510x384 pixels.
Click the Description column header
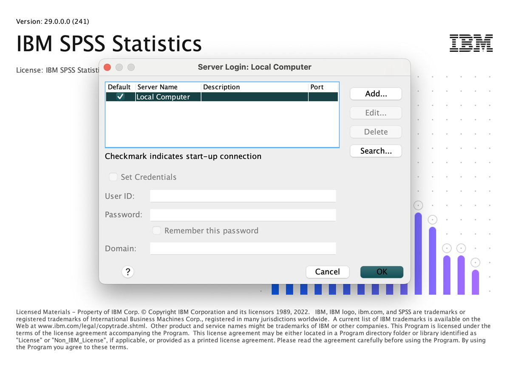[221, 87]
